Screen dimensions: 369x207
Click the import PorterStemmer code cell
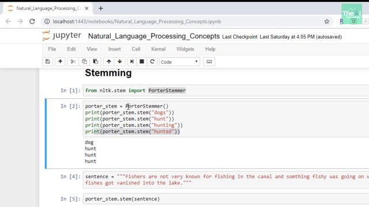pos(226,91)
